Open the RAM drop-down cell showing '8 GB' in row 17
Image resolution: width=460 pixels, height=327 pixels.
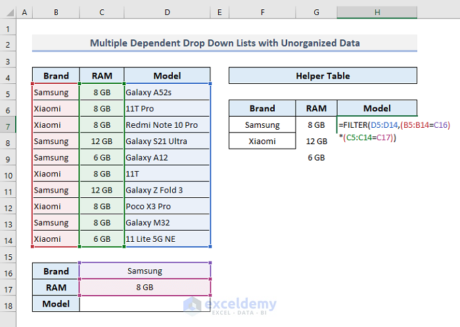tap(145, 287)
